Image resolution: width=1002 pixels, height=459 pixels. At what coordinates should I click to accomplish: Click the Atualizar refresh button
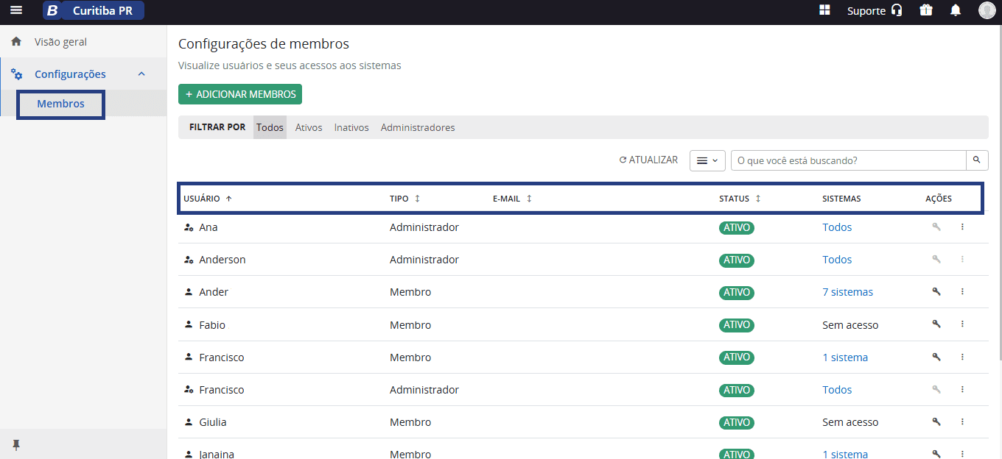click(x=648, y=160)
